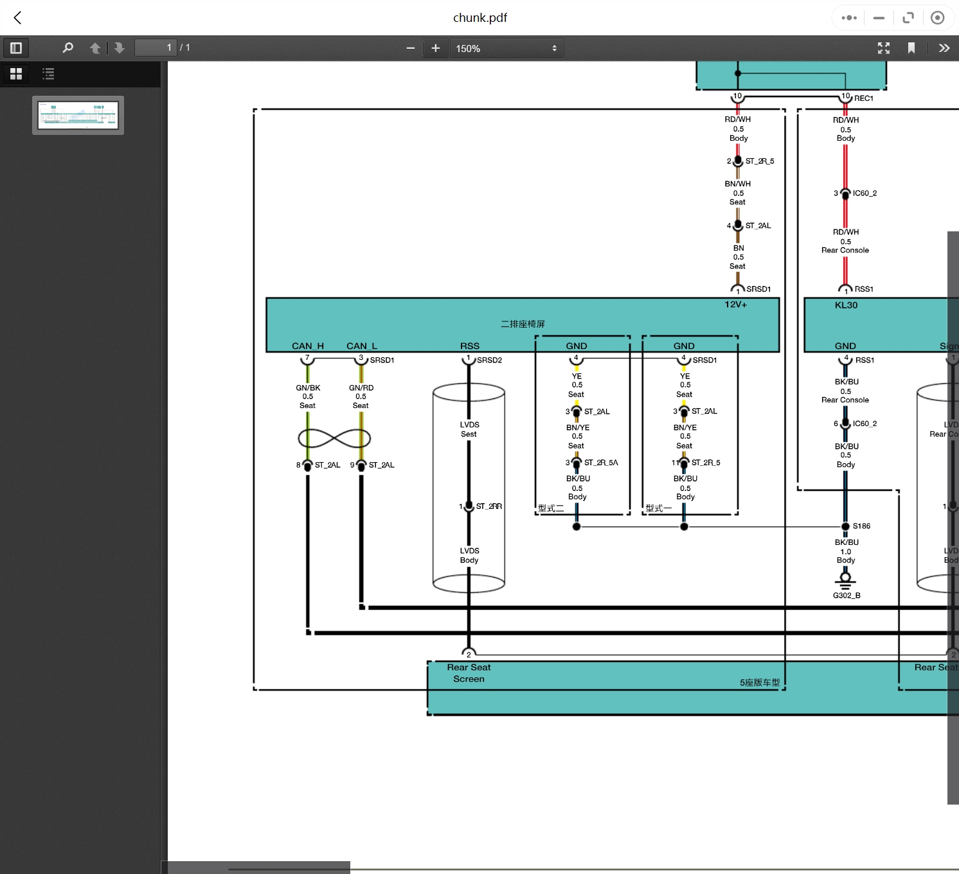Zoom in with the plus button
This screenshot has width=959, height=874.
[x=435, y=48]
